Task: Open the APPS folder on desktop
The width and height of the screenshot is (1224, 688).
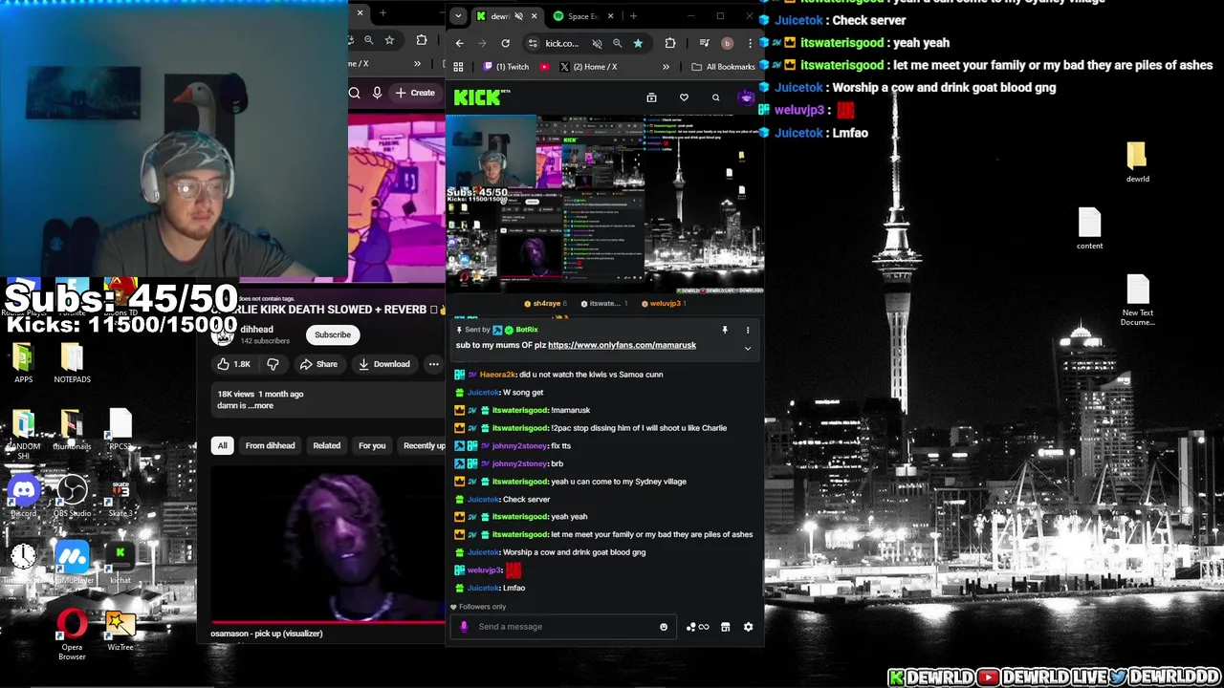Action: (x=24, y=363)
